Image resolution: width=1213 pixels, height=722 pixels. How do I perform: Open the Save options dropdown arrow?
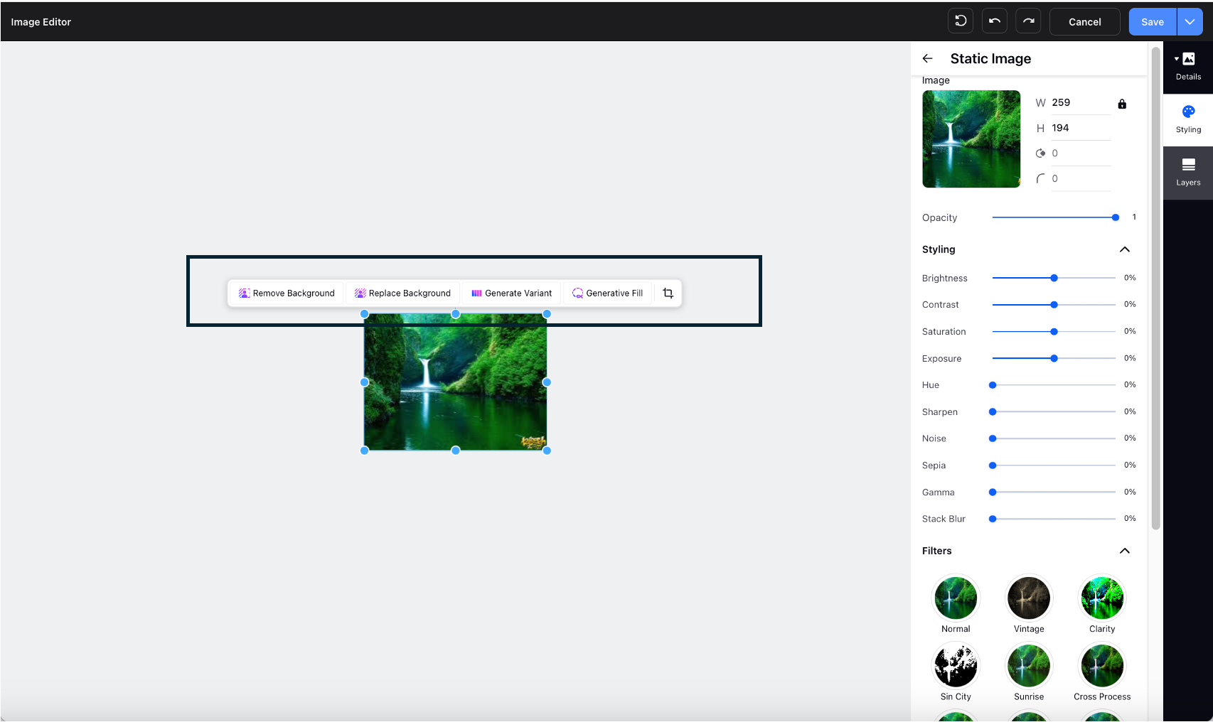1190,21
